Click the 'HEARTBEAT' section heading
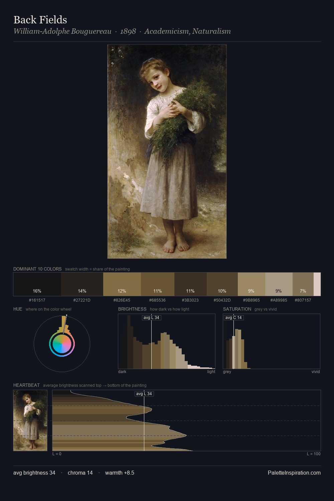The image size is (334, 501). point(26,385)
